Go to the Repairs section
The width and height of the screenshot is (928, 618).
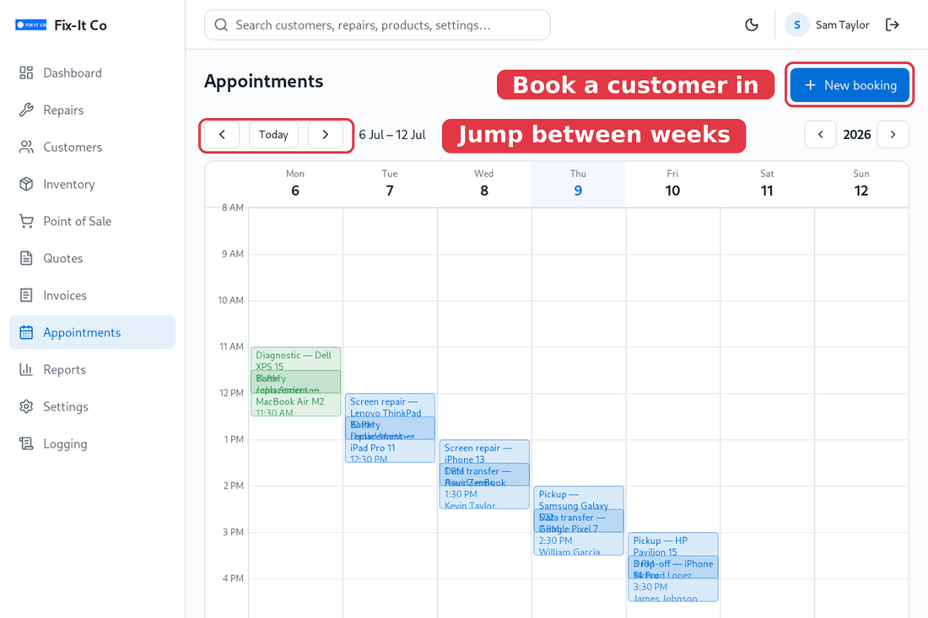pos(92,110)
